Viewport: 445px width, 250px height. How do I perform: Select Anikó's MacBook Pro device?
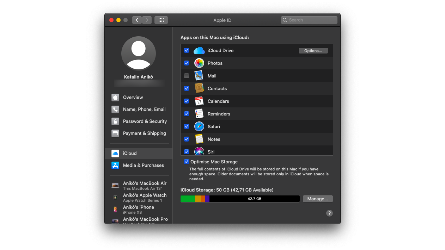pyautogui.click(x=139, y=220)
